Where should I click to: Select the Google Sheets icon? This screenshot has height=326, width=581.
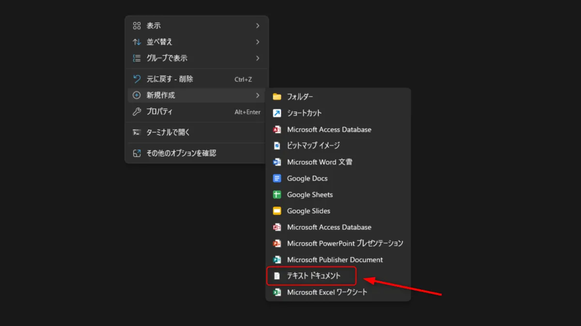coord(277,194)
